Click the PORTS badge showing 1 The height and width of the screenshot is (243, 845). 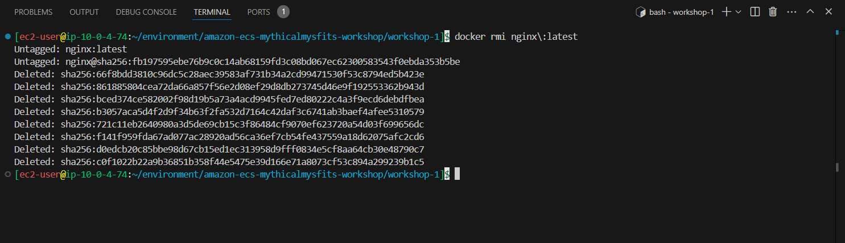[283, 12]
